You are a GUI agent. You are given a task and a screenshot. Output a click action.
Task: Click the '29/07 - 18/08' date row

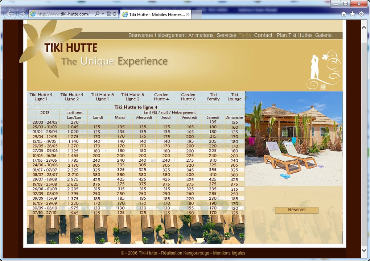[x=136, y=179]
